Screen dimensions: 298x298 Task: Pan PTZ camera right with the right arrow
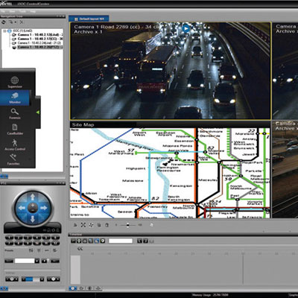44,208
